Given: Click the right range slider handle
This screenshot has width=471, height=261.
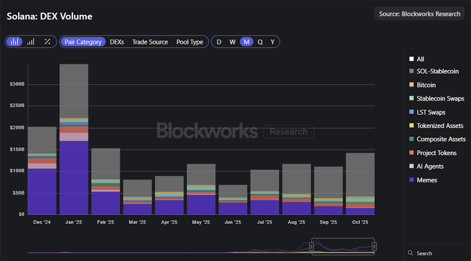Looking at the screenshot, I should (374, 247).
